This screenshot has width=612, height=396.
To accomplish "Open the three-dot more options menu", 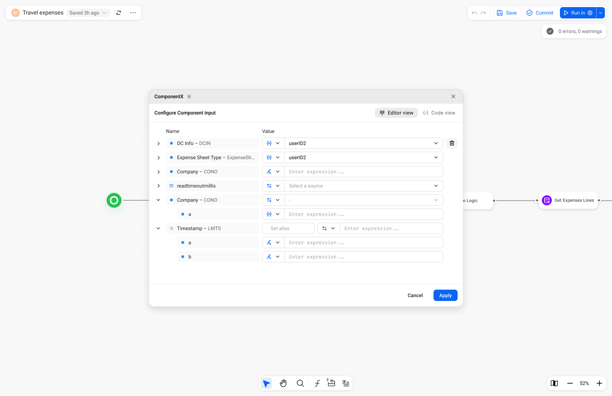I will point(133,12).
